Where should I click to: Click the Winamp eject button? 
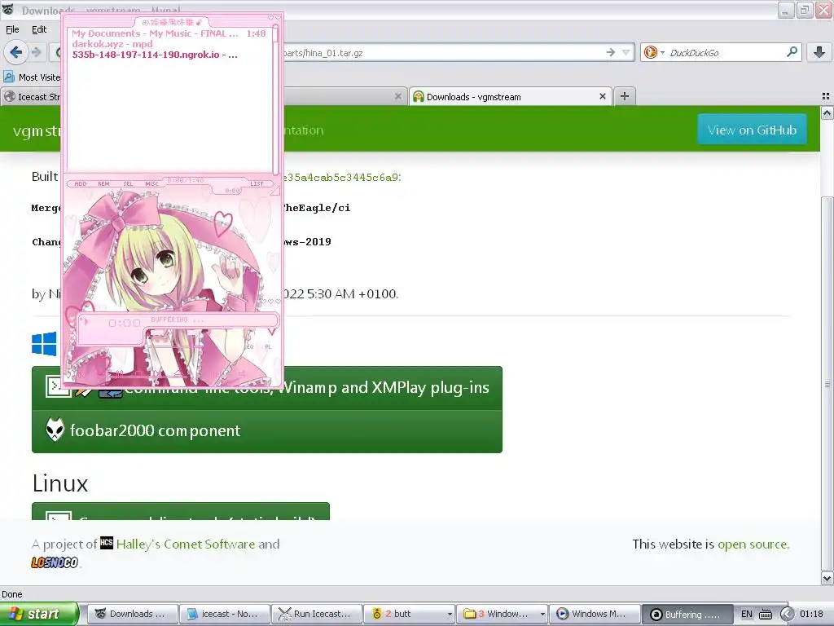click(x=181, y=374)
